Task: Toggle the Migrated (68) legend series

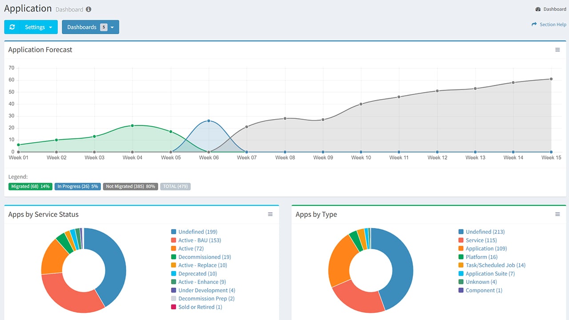Action: pos(30,186)
